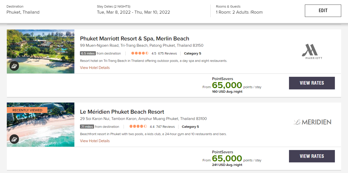The width and height of the screenshot is (348, 173).
Task: Open the Destination field showing Phuket, Thailand
Action: (23, 12)
